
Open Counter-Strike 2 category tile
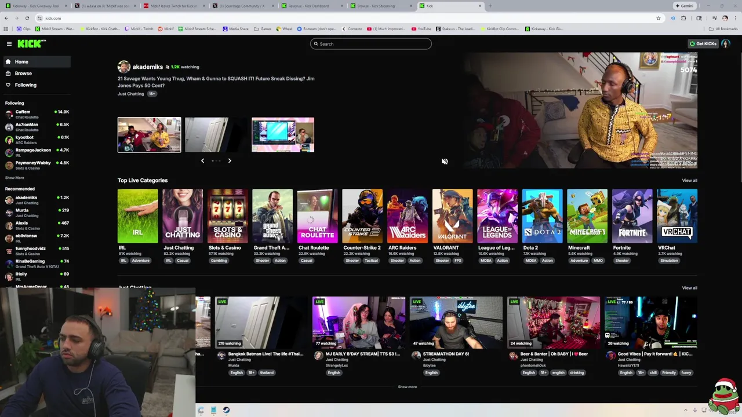coord(362,216)
